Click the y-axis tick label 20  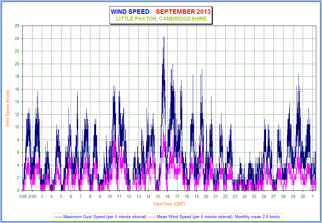[x=17, y=64]
